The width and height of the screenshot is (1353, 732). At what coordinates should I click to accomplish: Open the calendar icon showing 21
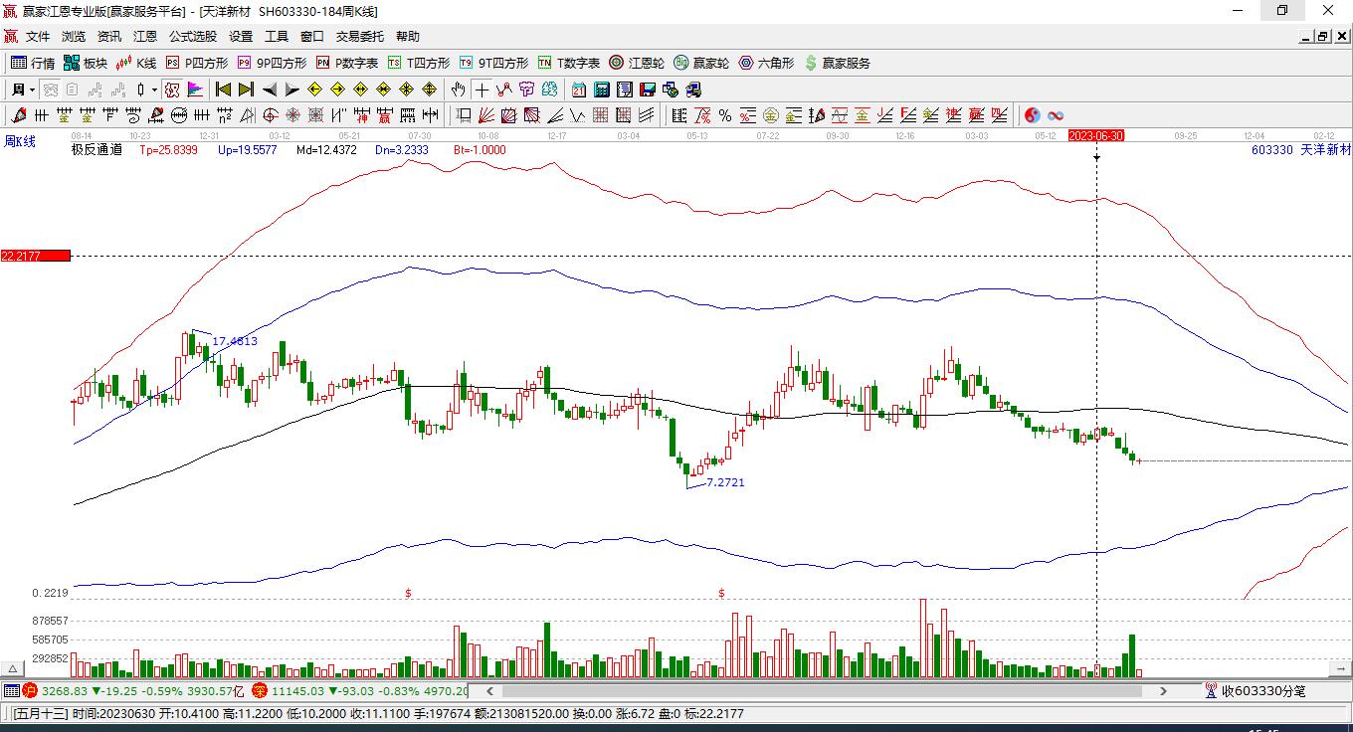(578, 90)
